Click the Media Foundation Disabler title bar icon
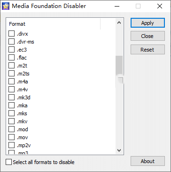 (6, 6)
